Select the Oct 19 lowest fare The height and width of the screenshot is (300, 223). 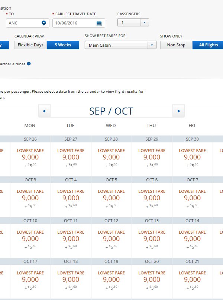111,280
